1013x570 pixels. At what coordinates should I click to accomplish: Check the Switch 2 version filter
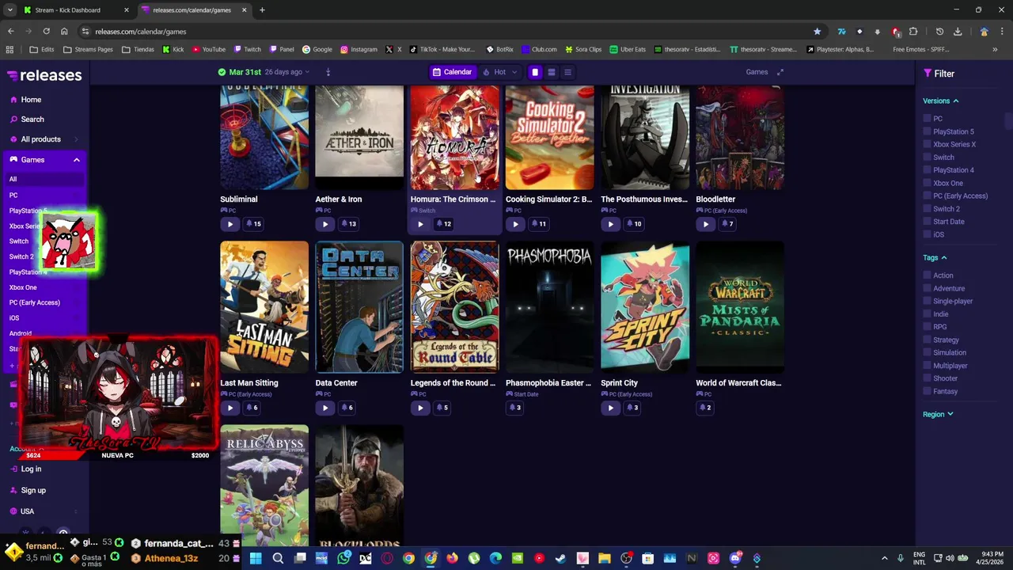pos(927,209)
